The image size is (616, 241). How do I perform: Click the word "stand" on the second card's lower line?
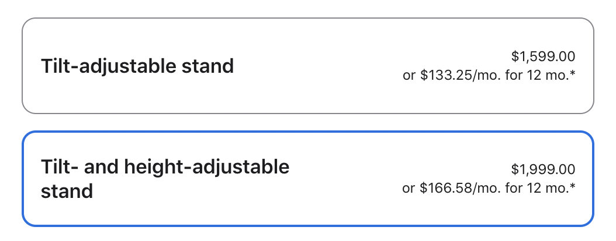pyautogui.click(x=67, y=190)
